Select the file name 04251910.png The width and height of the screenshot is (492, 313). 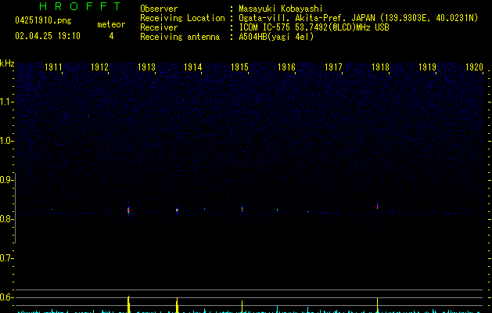pyautogui.click(x=43, y=21)
